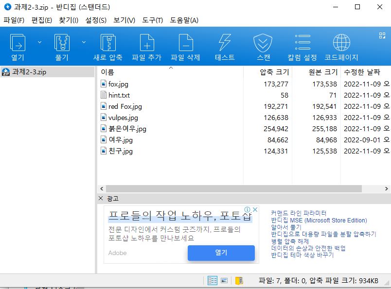Switch to details list view icon in status bar

[212, 281]
